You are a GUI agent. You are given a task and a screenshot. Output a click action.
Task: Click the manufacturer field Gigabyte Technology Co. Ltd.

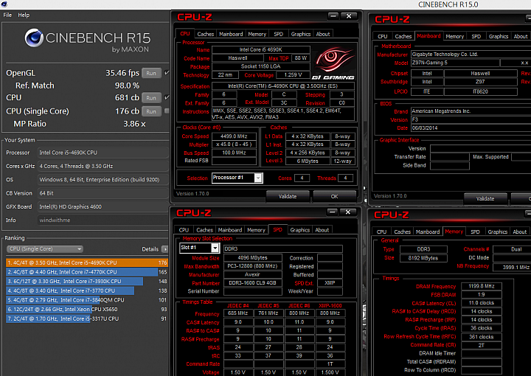471,55
